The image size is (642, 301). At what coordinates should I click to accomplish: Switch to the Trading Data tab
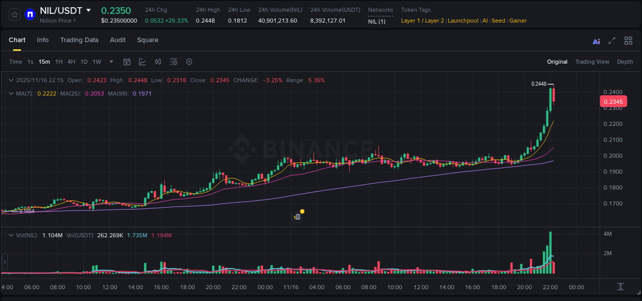pos(79,40)
